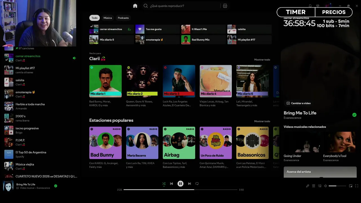Viewport: 361px width, 203px height.
Task: Open the It Wasn't Me shortcut tile
Action: coord(203,29)
